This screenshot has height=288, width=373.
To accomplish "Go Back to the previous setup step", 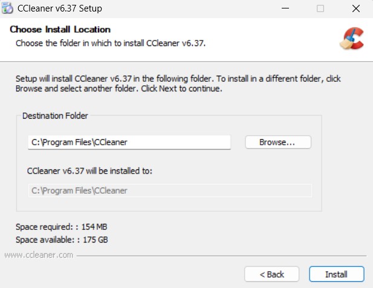I will [271, 274].
